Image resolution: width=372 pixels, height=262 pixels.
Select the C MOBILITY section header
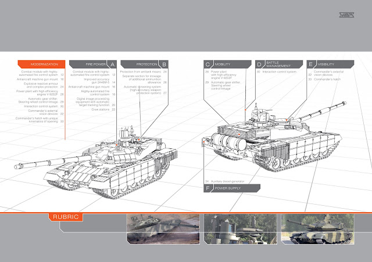coord(227,64)
